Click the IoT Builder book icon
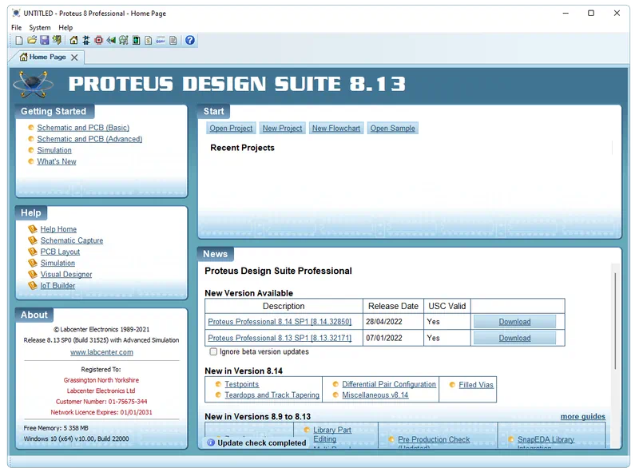The image size is (639, 472). 33,286
